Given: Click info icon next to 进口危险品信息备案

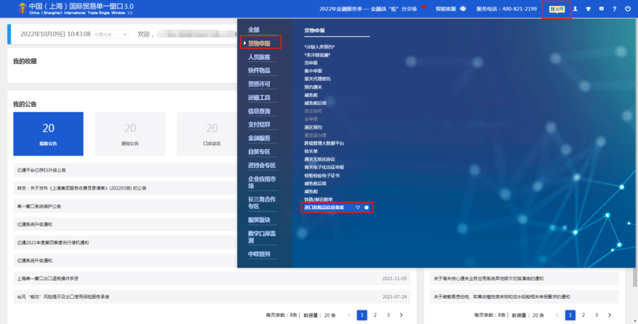Looking at the screenshot, I should click(x=367, y=208).
